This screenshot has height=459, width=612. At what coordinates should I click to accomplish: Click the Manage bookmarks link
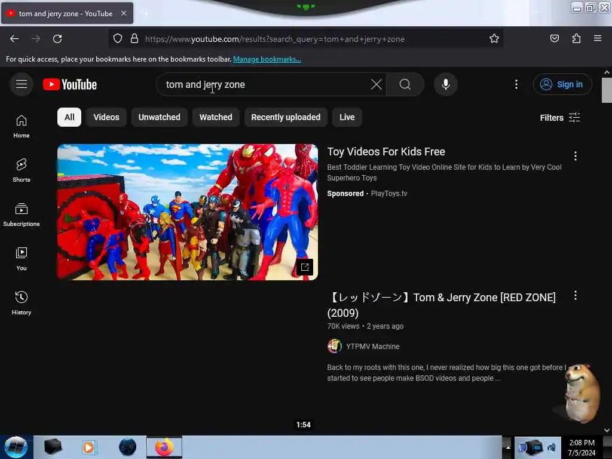pyautogui.click(x=267, y=59)
